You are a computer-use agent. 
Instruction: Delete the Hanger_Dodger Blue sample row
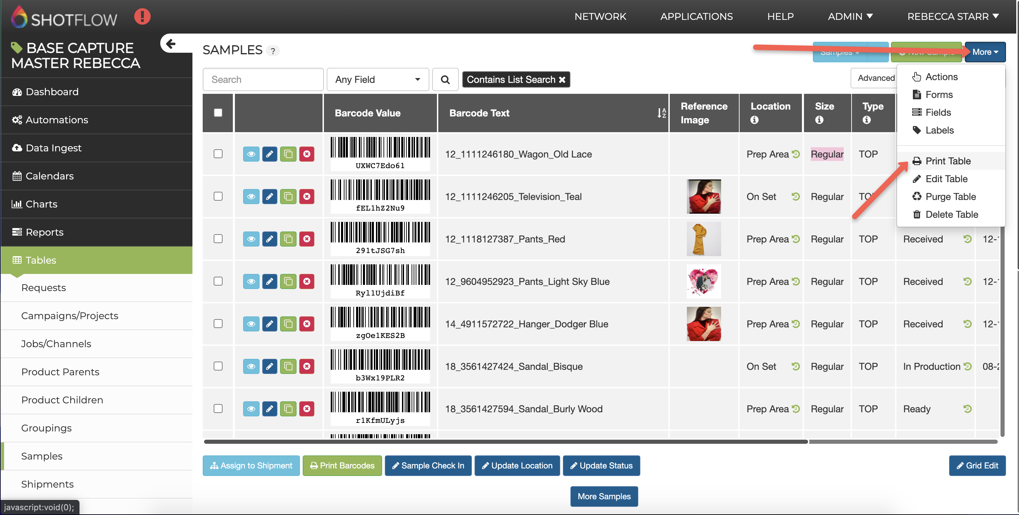tap(306, 324)
